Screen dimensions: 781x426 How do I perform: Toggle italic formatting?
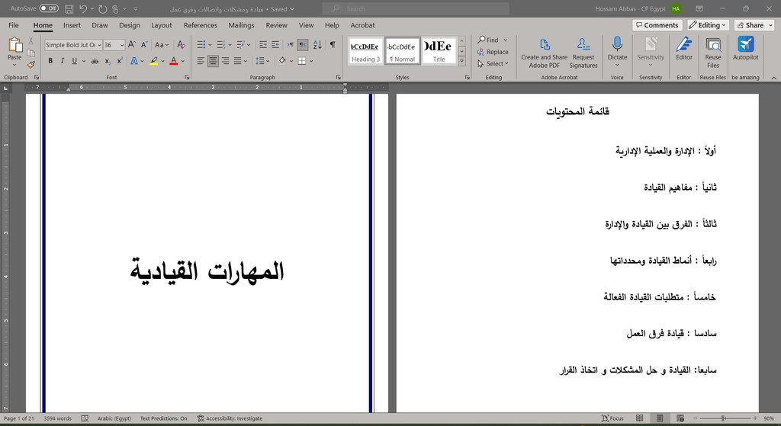(x=63, y=61)
